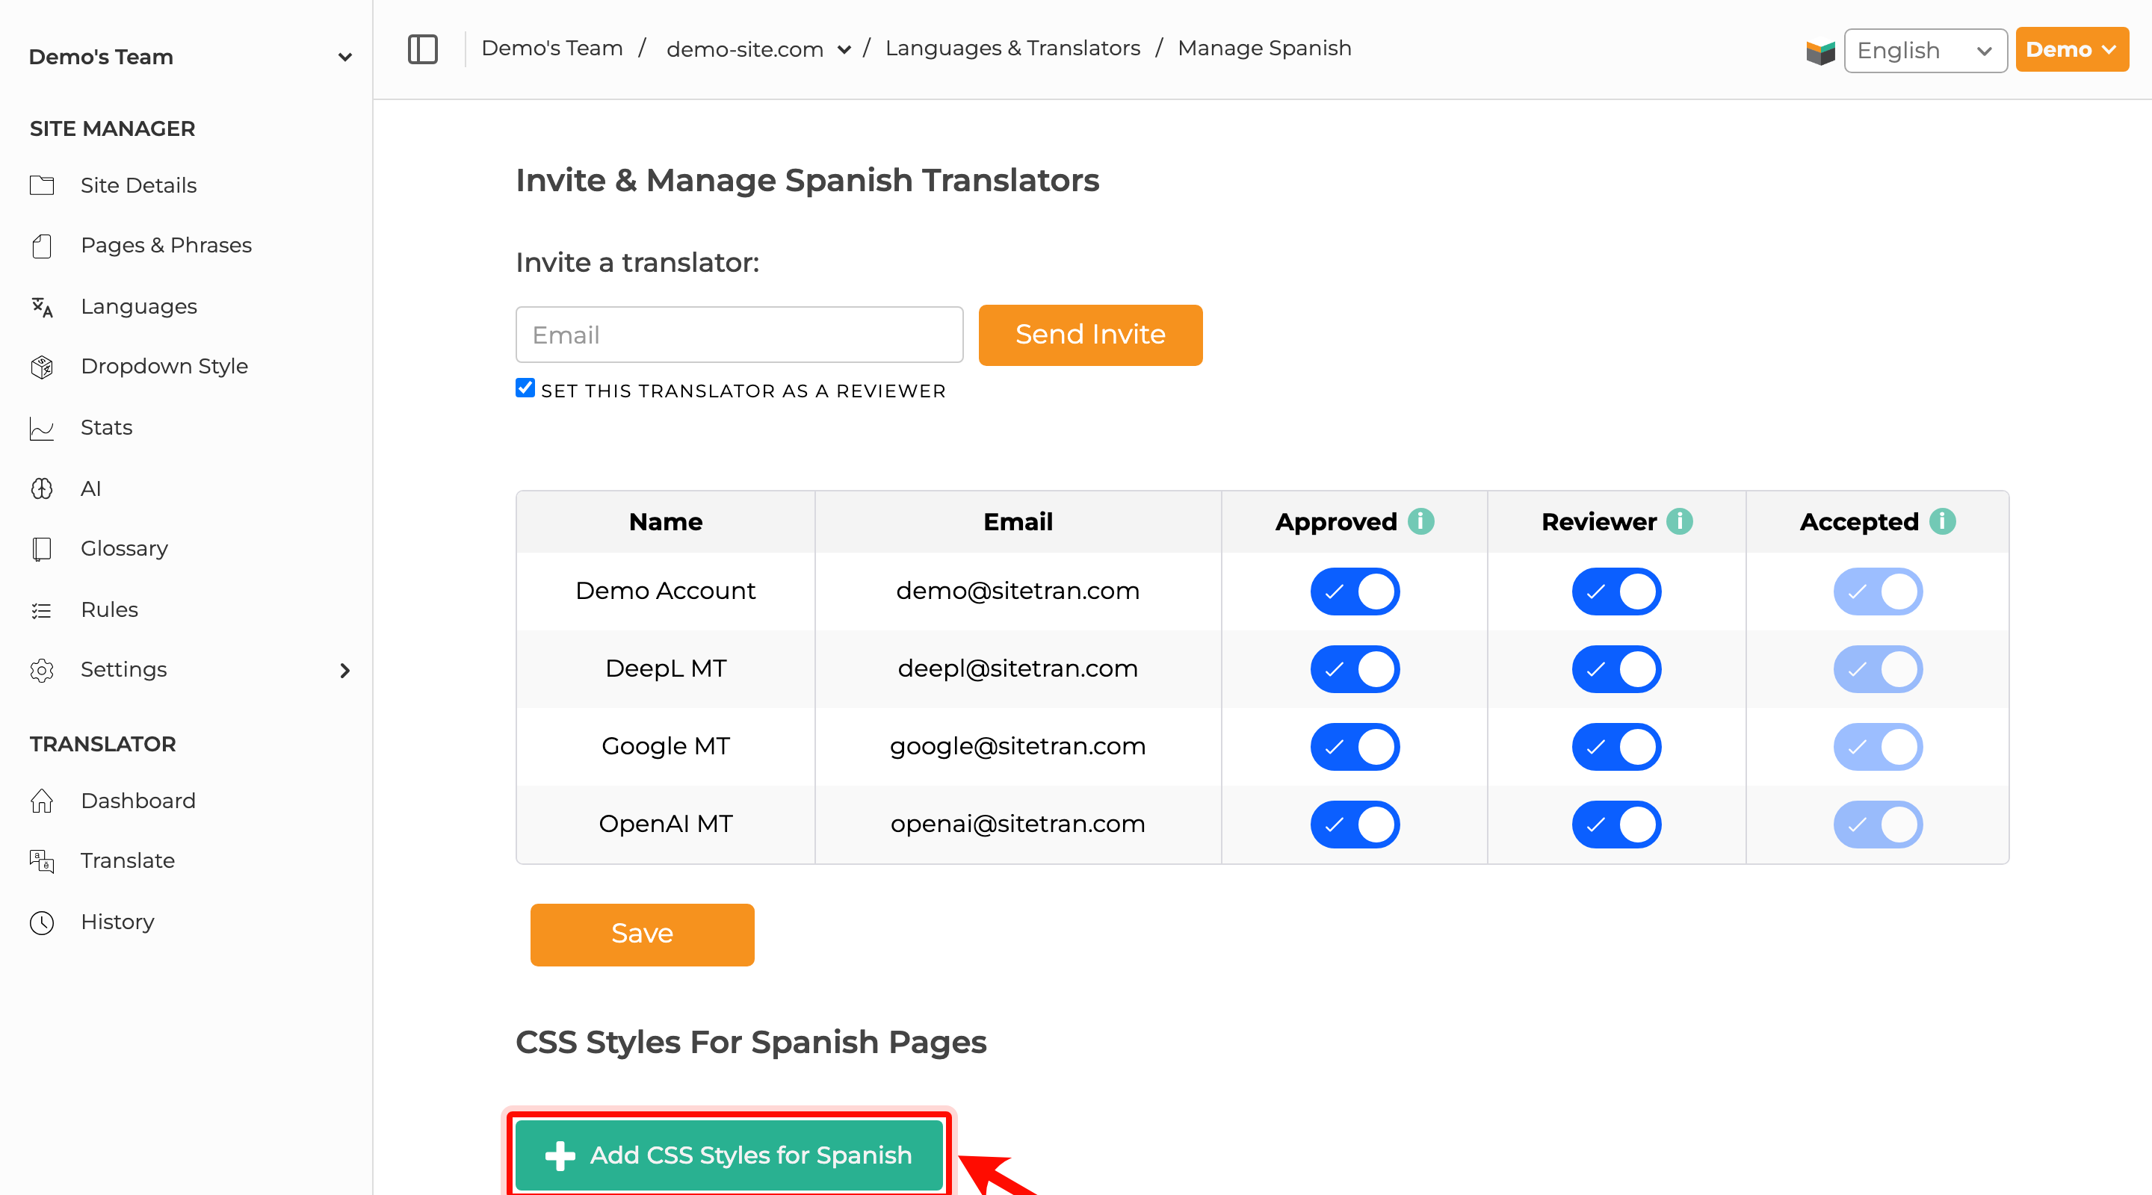The height and width of the screenshot is (1195, 2152).
Task: Toggle Reviewer switch for Google MT
Action: click(x=1615, y=747)
